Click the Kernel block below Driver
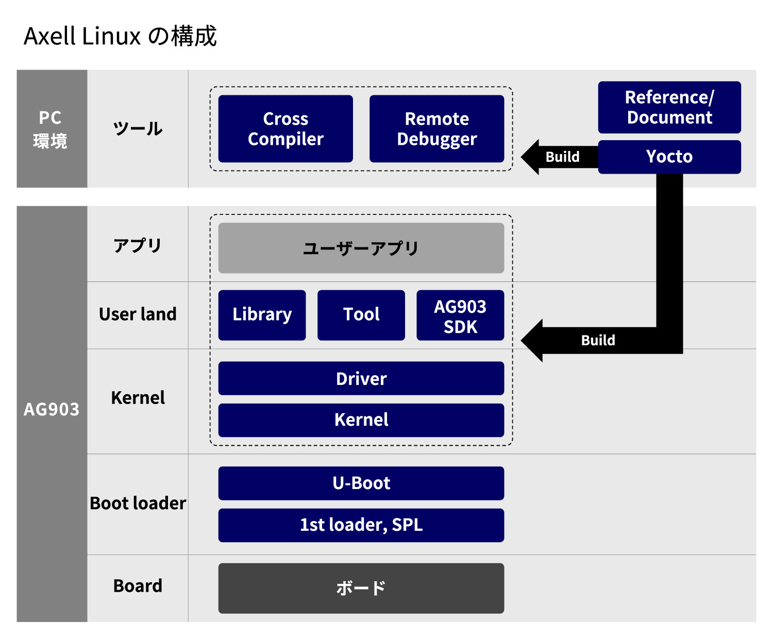 pos(361,420)
